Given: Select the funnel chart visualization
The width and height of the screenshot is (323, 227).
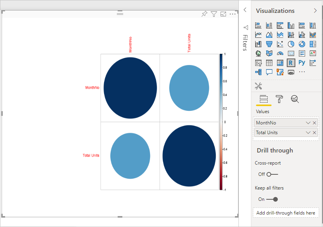Looking at the screenshot, I should (269, 44).
